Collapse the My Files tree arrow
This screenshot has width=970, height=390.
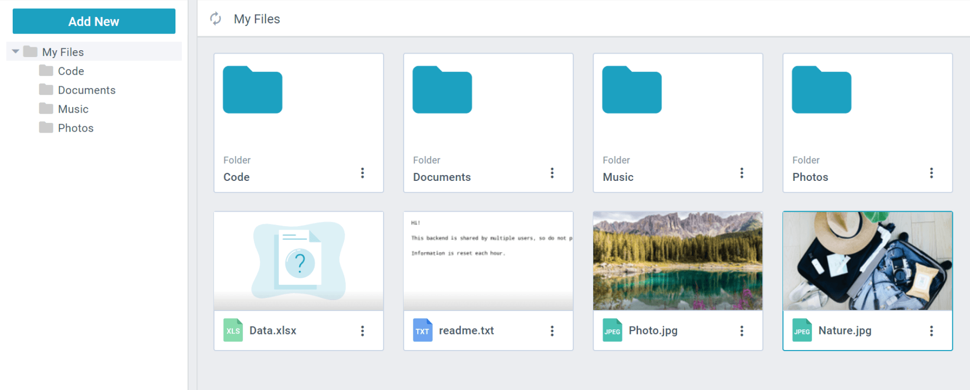coord(16,51)
